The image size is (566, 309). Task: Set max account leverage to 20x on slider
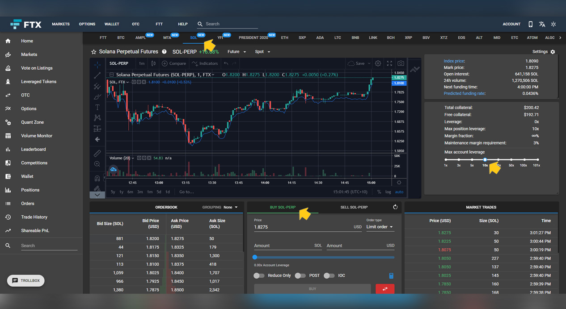[498, 159]
